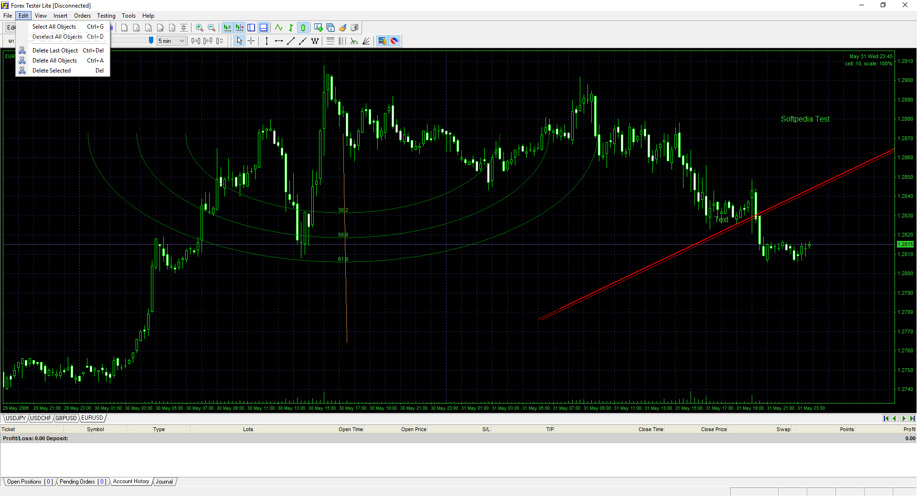917x496 pixels.
Task: Choose Select All Objects from Edit menu
Action: point(63,27)
